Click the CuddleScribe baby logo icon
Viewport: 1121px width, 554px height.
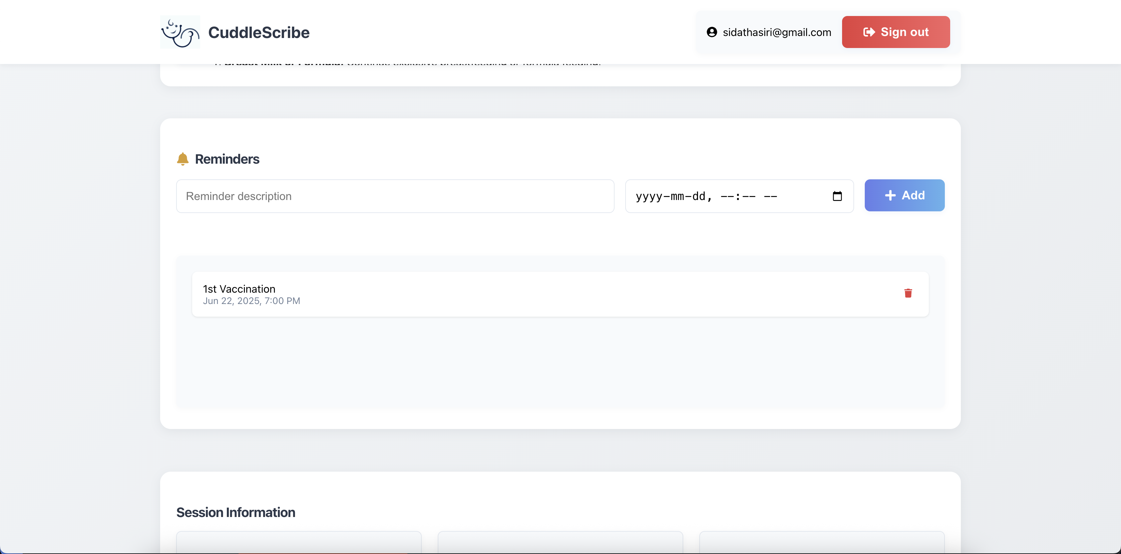click(180, 32)
